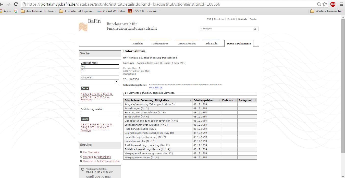Select the Ausleihungen (Nr. 2) row

coord(190,109)
